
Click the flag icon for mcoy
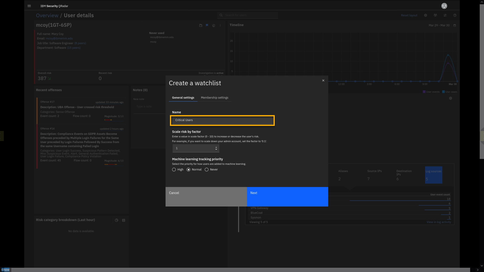tap(207, 25)
